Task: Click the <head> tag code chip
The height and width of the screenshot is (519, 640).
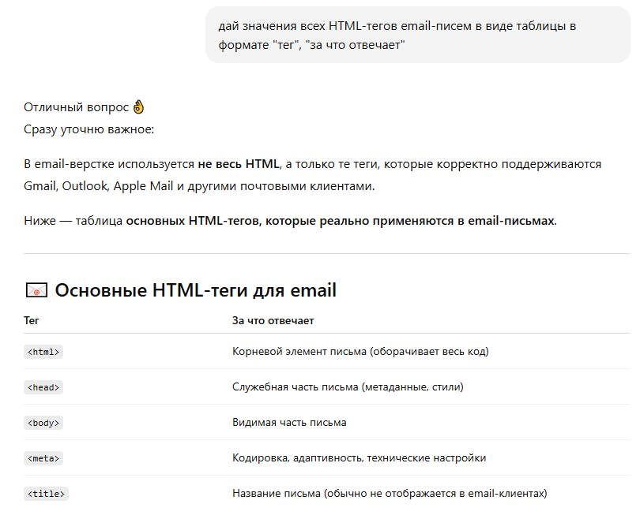Action: pos(43,387)
